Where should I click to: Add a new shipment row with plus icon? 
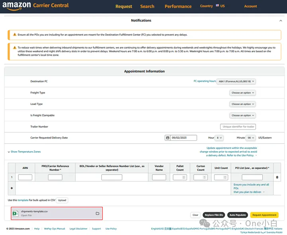[x=12, y=188]
